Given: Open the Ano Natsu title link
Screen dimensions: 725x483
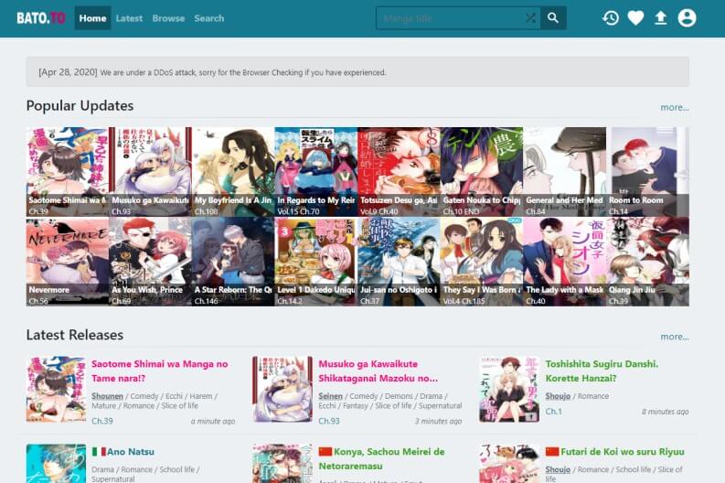Looking at the screenshot, I should 131,452.
